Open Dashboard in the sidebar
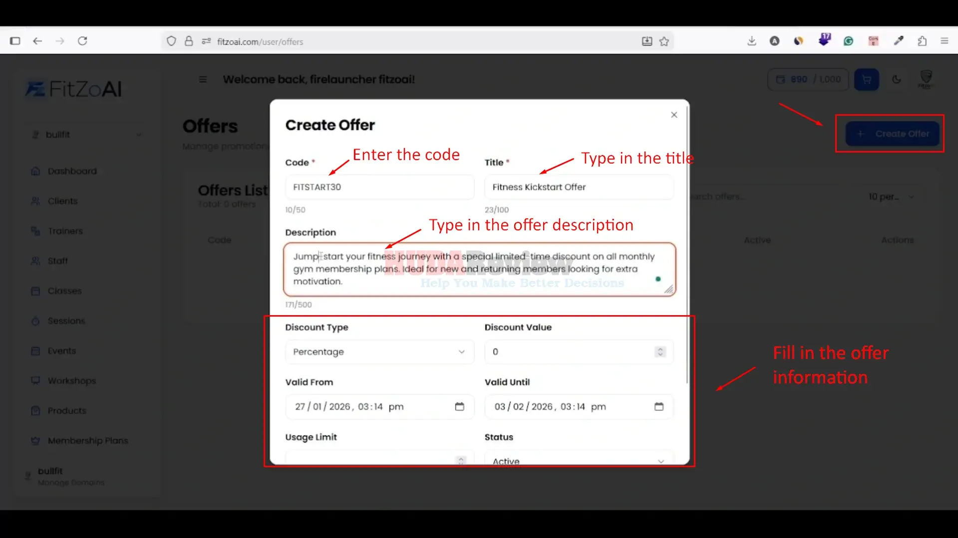Viewport: 958px width, 538px height. point(72,172)
